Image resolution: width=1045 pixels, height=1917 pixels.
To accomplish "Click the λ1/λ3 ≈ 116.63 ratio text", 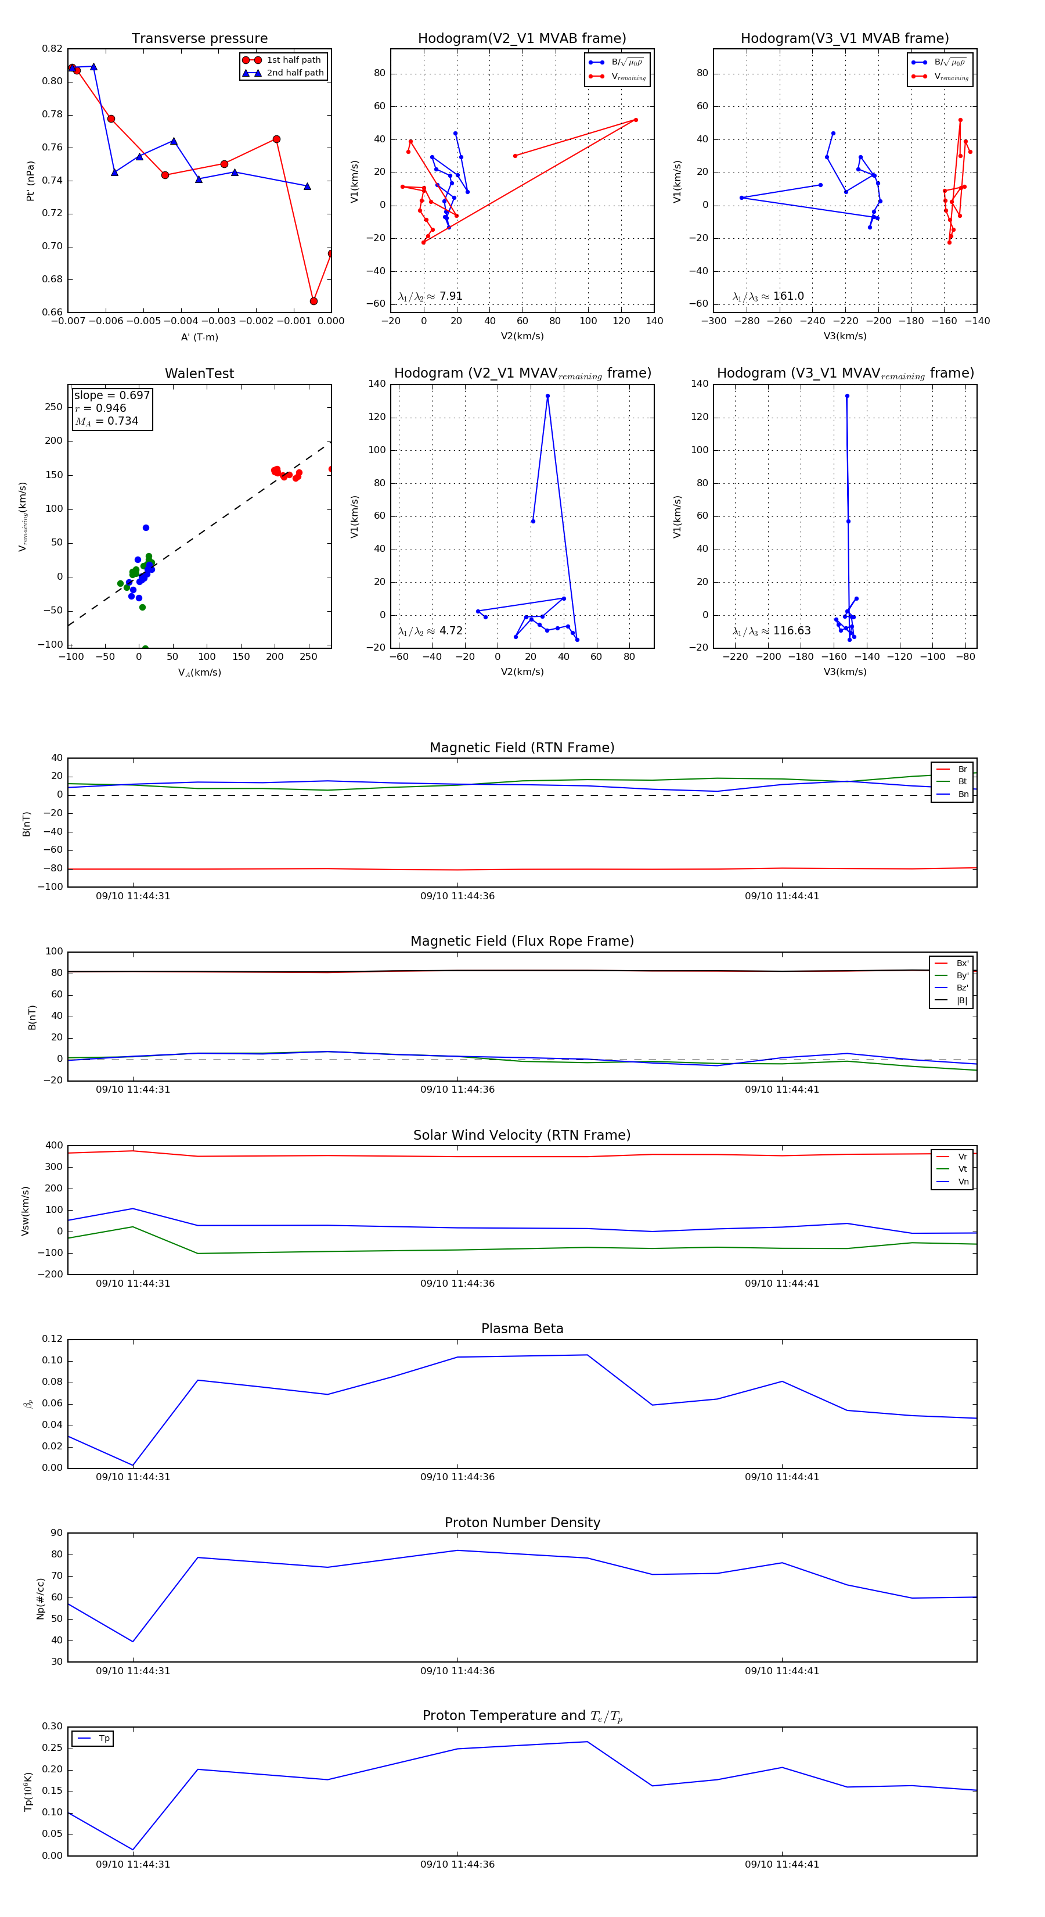I will (772, 631).
